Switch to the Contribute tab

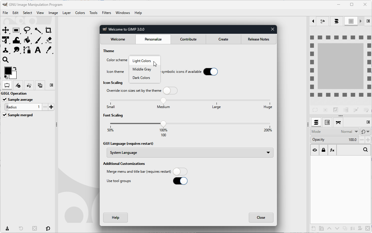(188, 39)
